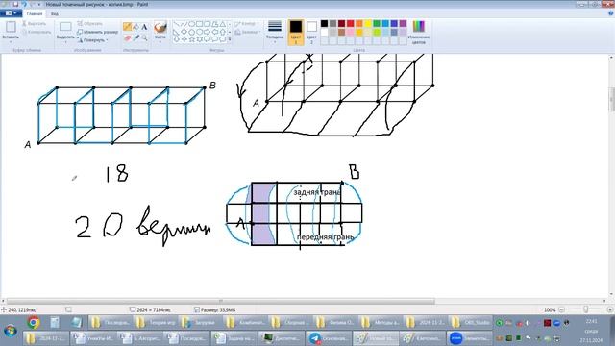Screen dimensions: 615x346
Task: Click the Select (Выделить) rectangle icon
Action: [65, 27]
